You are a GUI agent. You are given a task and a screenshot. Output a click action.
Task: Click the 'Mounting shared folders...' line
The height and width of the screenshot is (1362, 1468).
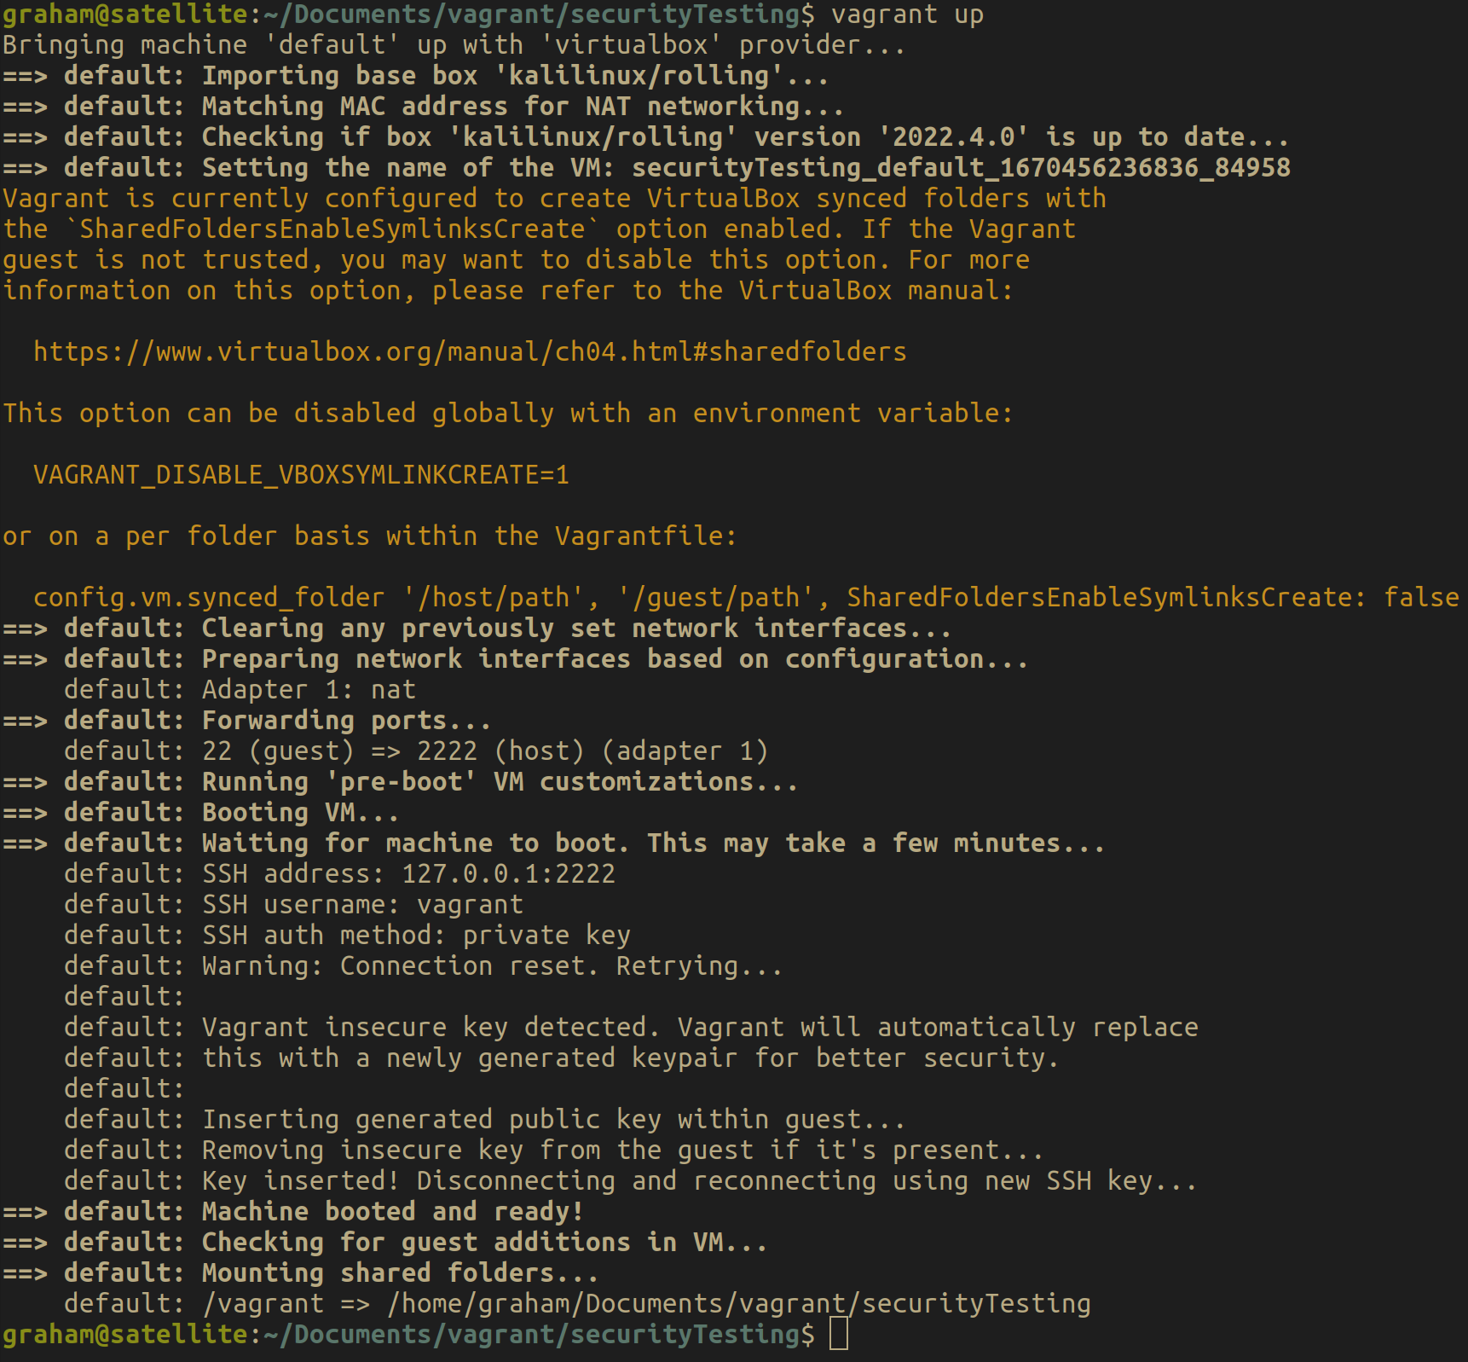point(400,1273)
